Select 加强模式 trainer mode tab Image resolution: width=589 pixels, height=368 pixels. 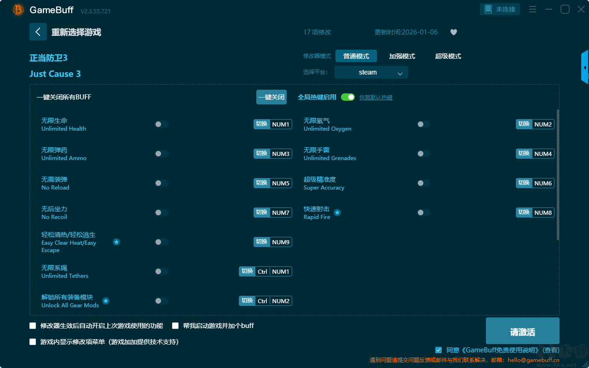[402, 56]
